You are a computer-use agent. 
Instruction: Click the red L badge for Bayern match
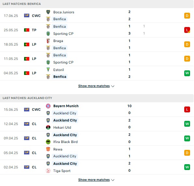187,109
